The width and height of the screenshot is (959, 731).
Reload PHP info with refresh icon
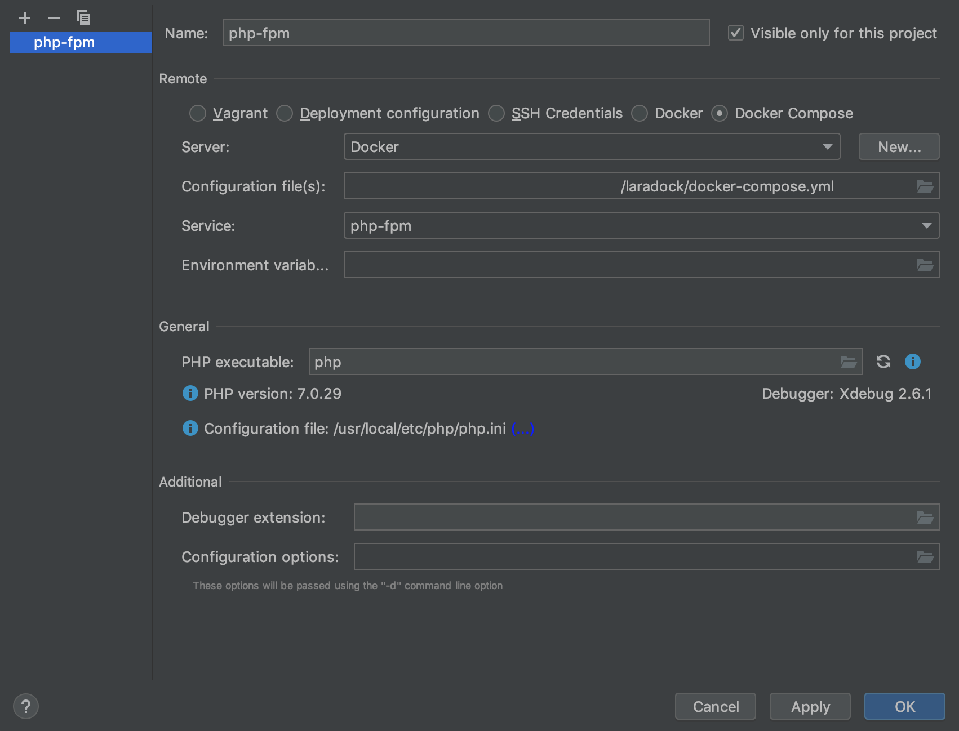[x=883, y=362]
